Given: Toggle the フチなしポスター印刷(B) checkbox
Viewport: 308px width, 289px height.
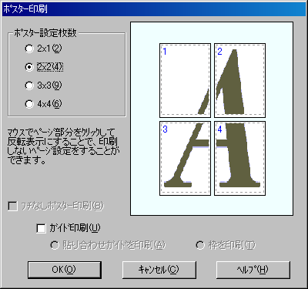Looking at the screenshot, I should click(55, 206).
